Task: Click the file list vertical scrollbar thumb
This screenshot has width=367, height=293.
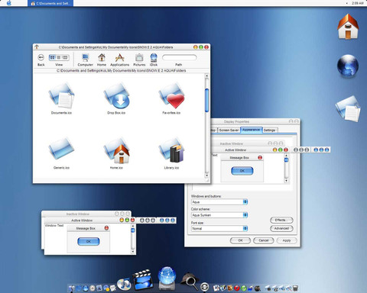Action: (x=206, y=100)
